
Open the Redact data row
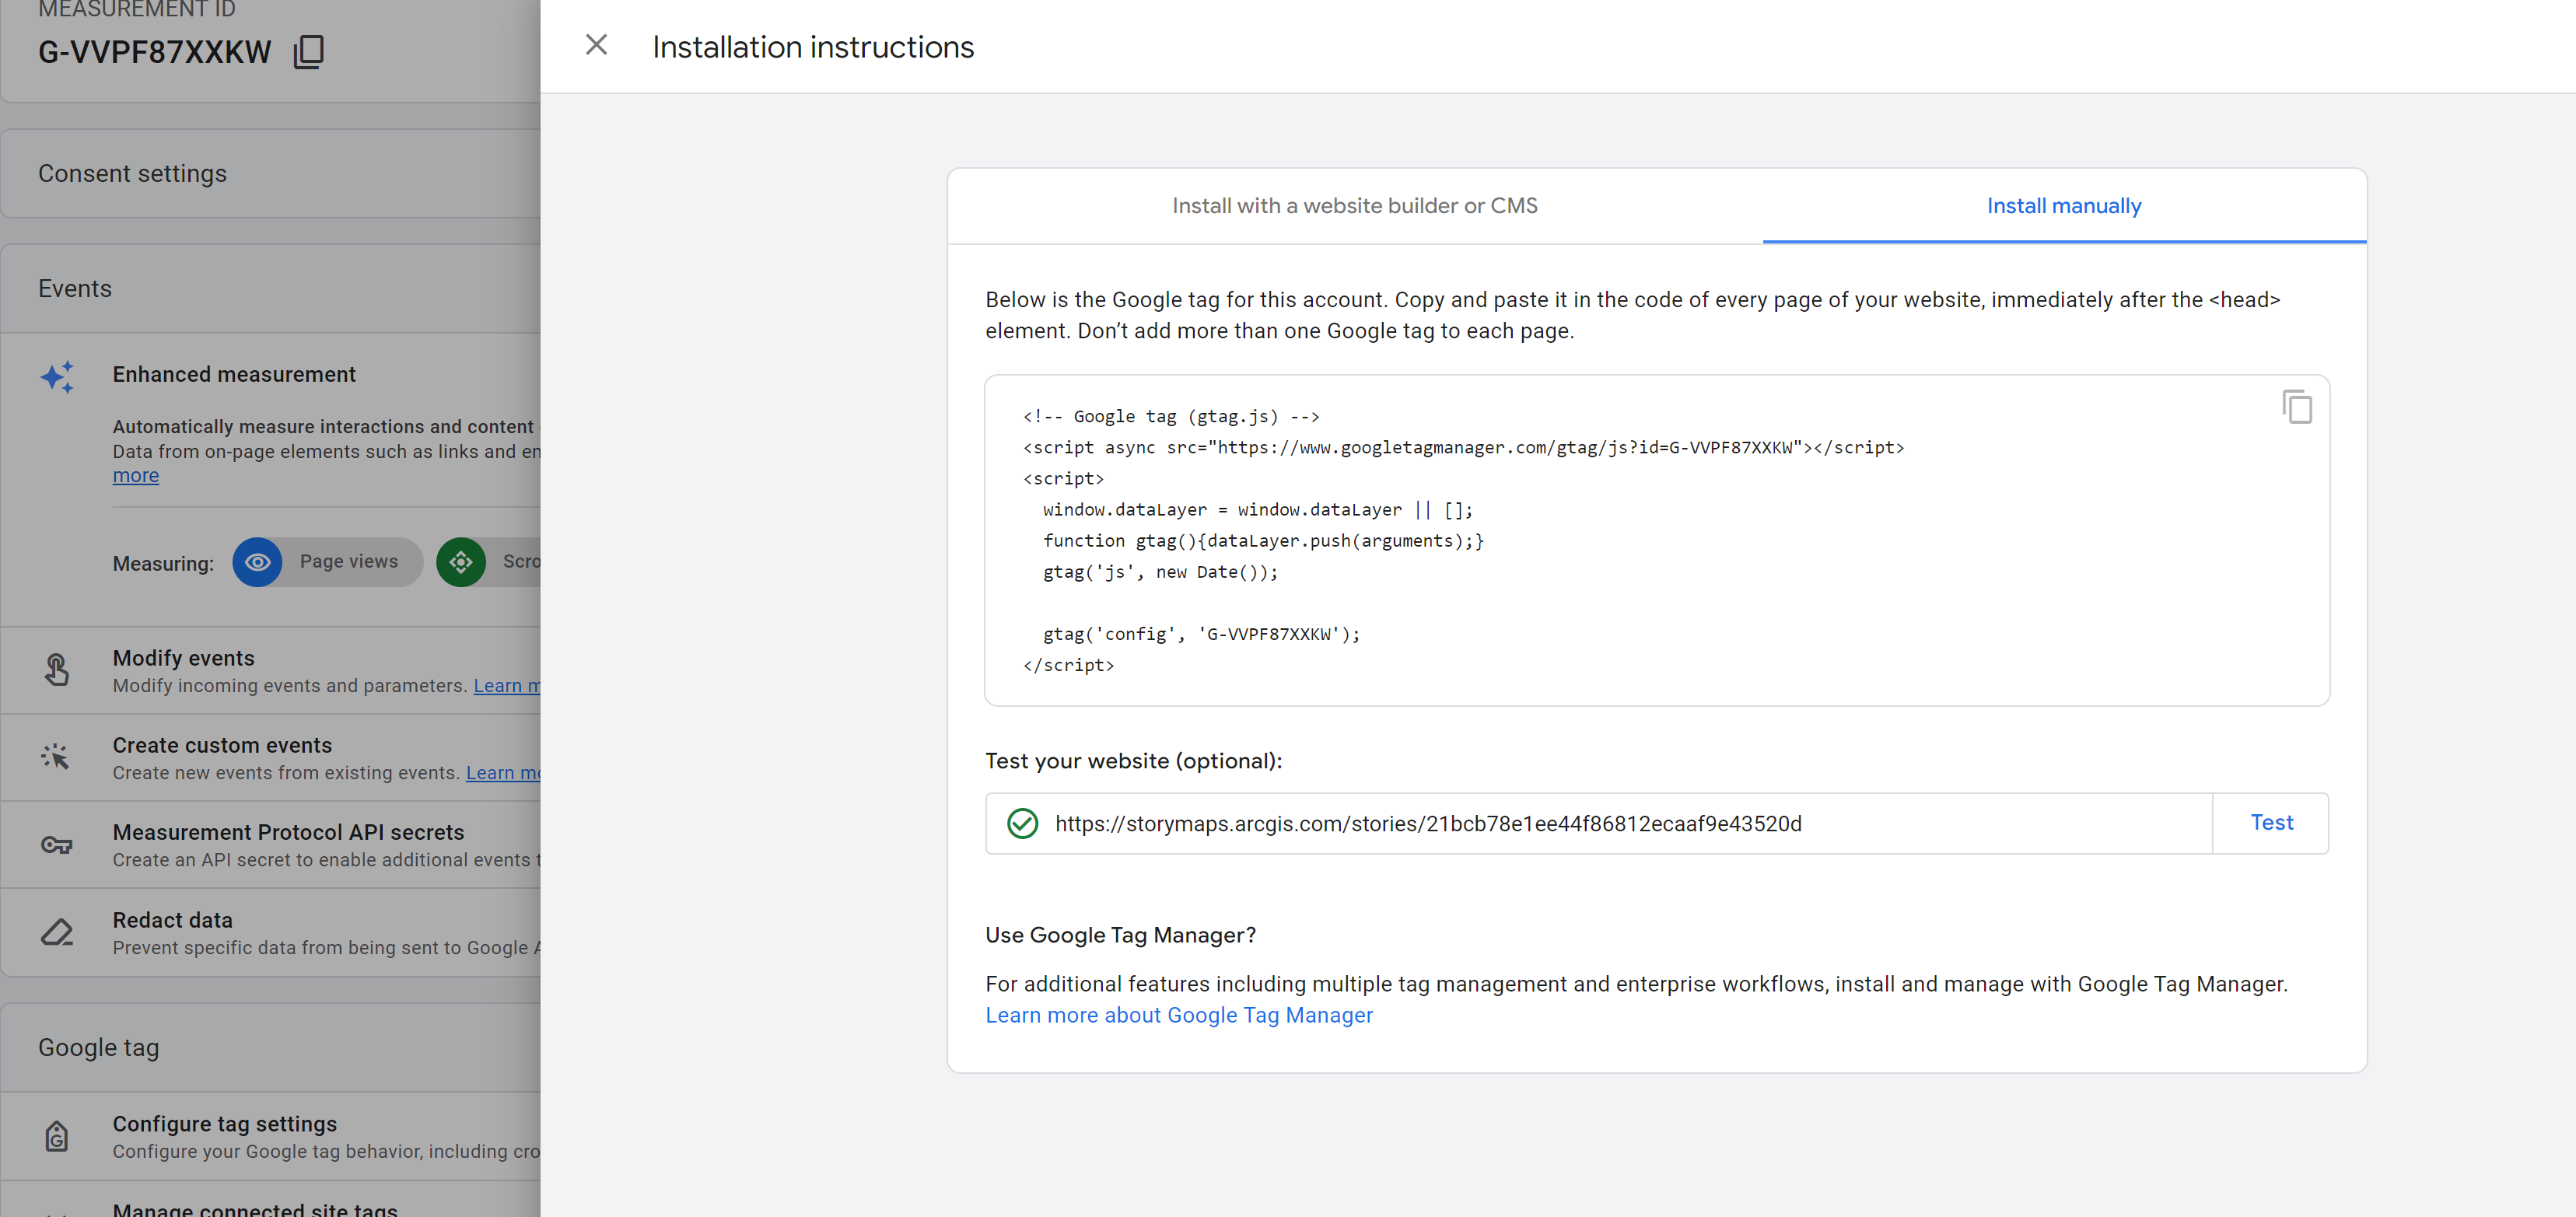270,932
